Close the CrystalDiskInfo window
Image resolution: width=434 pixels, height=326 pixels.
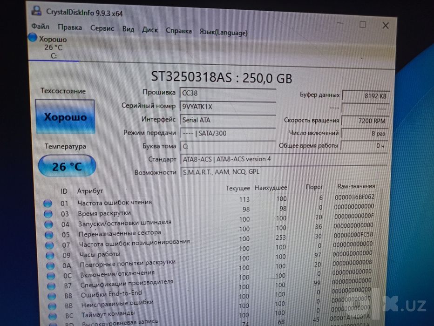pos(385,26)
